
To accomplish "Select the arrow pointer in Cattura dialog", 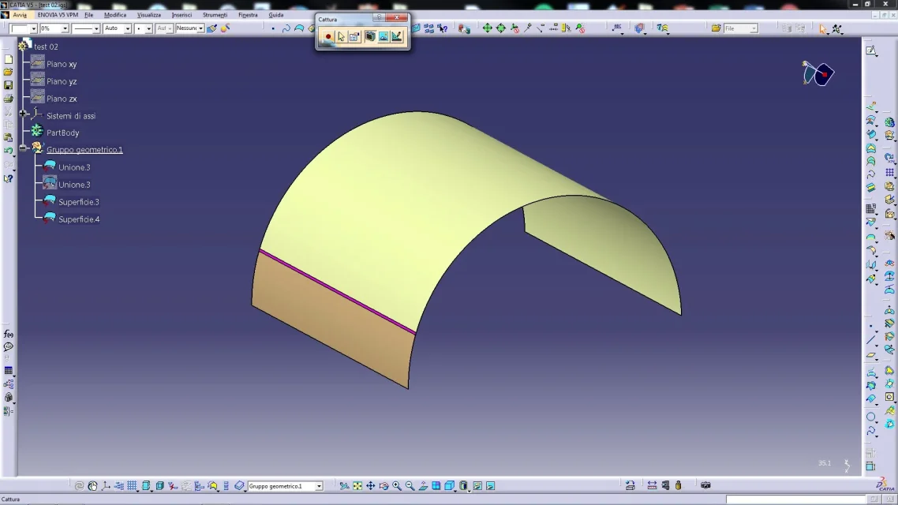I will (342, 36).
